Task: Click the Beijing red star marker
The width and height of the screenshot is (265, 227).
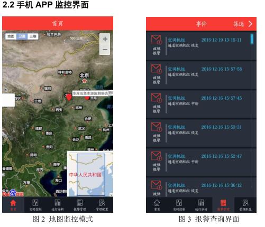Action: point(85,81)
